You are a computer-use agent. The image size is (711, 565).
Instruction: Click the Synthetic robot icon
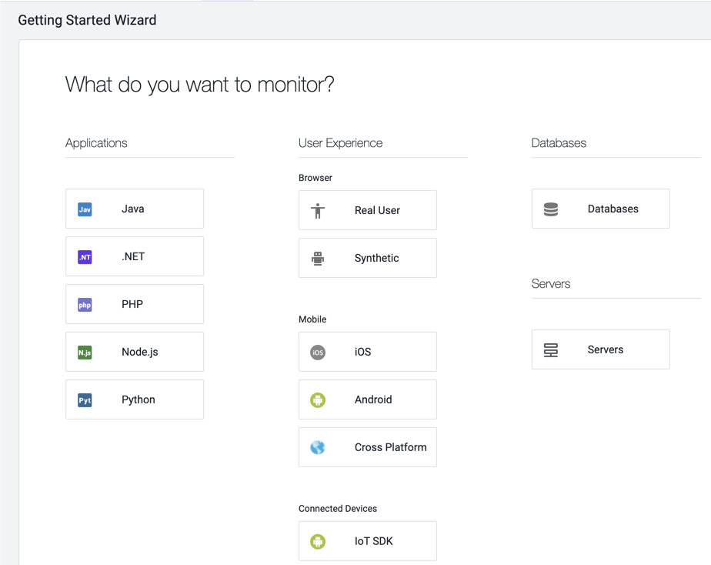pos(318,259)
